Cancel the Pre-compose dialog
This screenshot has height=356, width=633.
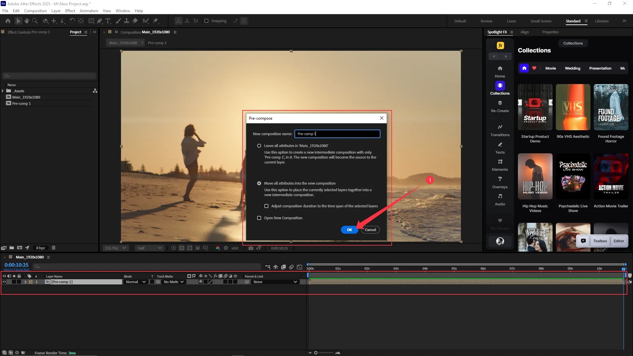(x=370, y=230)
